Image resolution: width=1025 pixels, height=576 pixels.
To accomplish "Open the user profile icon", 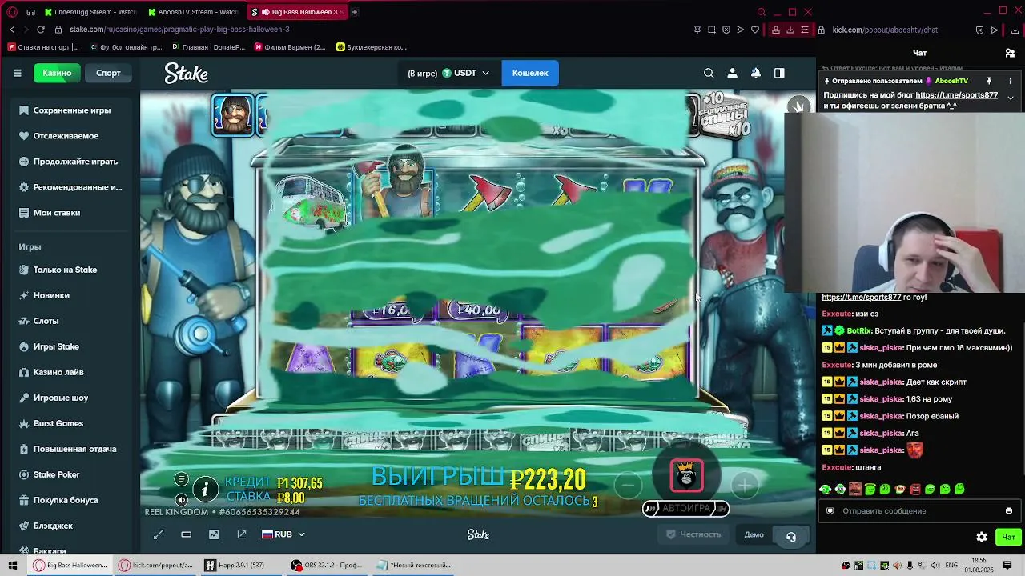I will click(x=732, y=73).
